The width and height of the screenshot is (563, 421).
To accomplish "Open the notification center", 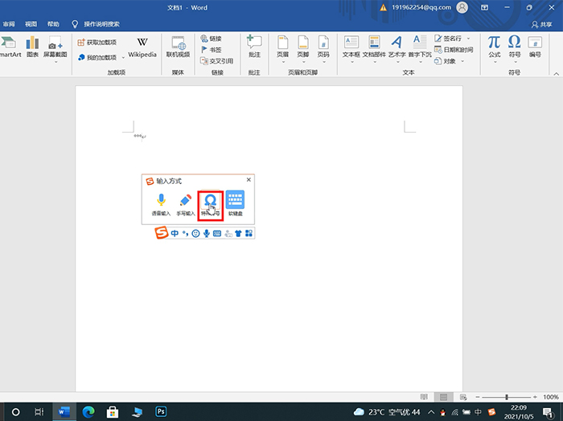I will pyautogui.click(x=548, y=412).
